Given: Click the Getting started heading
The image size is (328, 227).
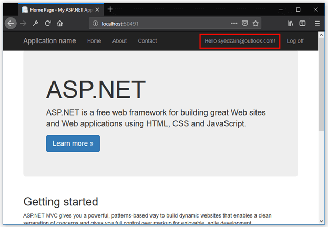Looking at the screenshot, I should 60,202.
